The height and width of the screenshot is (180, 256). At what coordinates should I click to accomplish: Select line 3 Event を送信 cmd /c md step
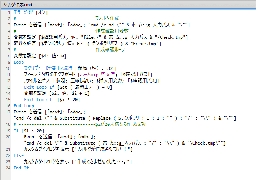102,25
